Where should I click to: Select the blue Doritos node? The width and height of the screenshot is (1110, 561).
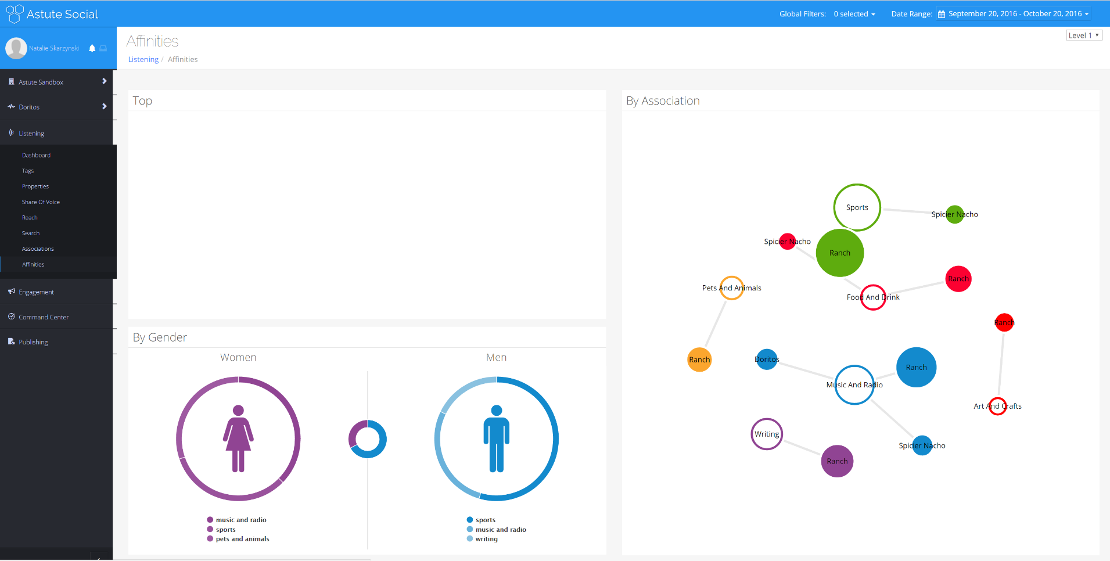(x=767, y=359)
